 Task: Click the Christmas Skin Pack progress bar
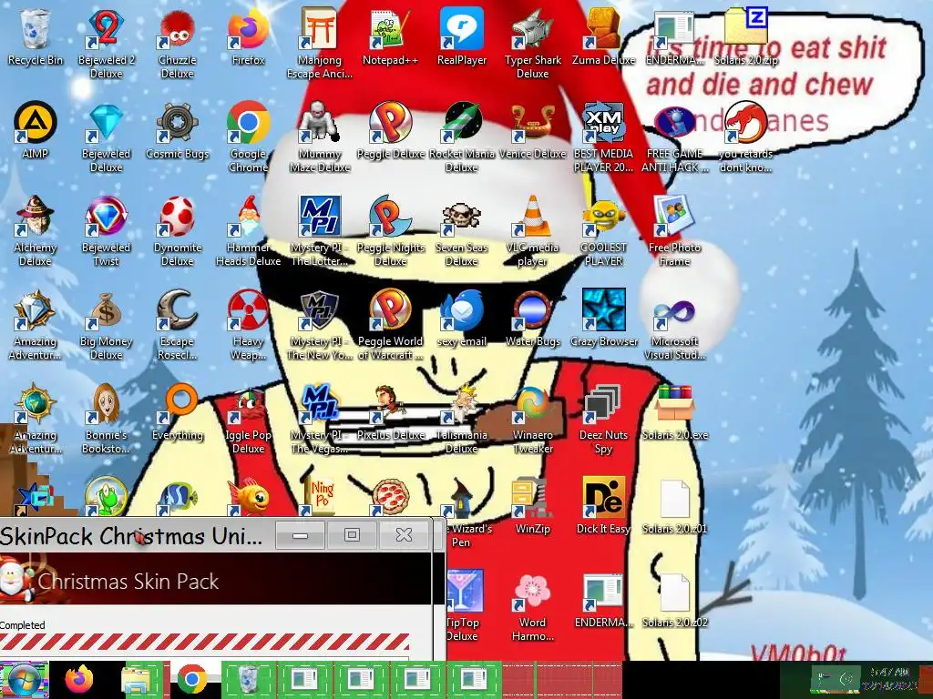pos(205,643)
